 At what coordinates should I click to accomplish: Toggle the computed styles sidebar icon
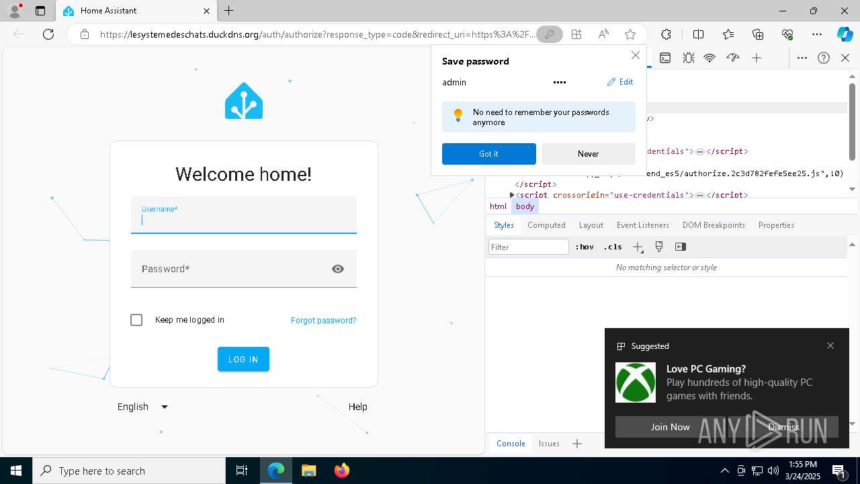(x=681, y=247)
